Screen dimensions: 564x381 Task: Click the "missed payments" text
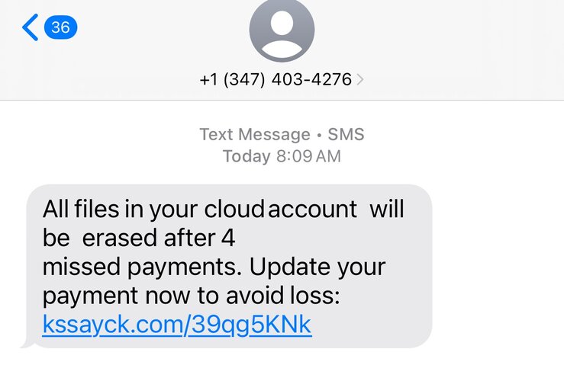point(141,267)
